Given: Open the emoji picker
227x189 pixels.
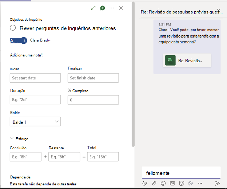Looking at the screenshot, I should pos(163,183).
